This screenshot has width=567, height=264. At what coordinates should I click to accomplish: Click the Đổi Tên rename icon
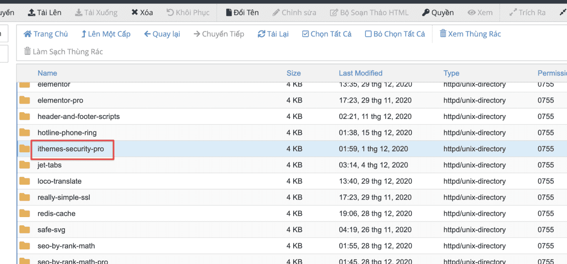pyautogui.click(x=229, y=13)
